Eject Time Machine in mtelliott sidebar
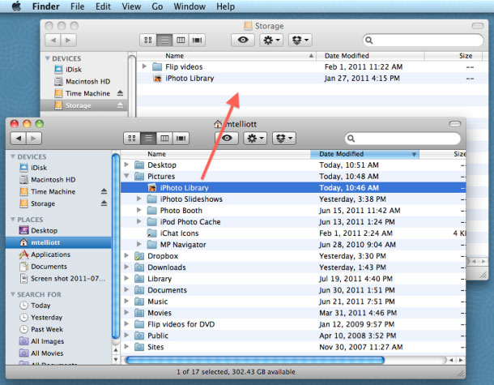Viewport: 494px width, 385px height. click(104, 191)
